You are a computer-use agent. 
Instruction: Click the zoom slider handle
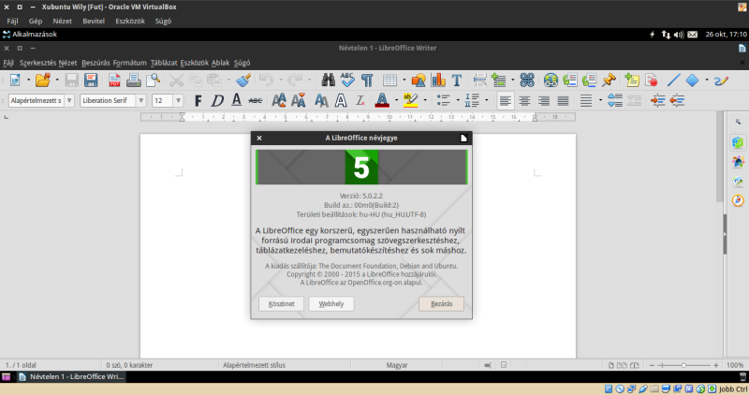point(683,365)
